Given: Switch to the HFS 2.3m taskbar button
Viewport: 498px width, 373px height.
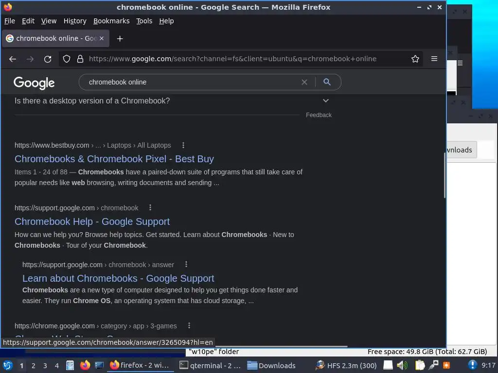Looking at the screenshot, I should point(346,365).
